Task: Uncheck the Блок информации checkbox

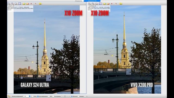Action: (38, 96)
